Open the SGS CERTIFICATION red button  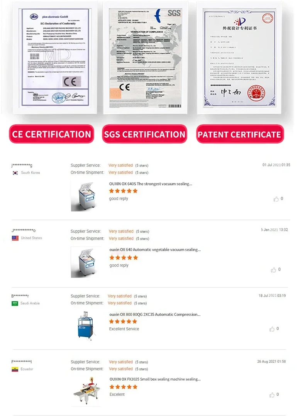[x=145, y=134]
